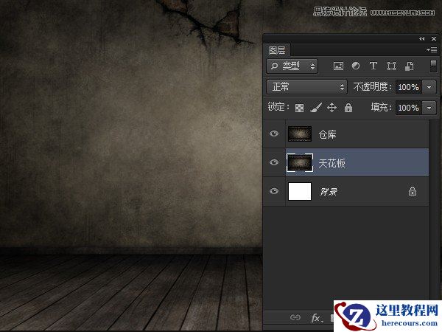Hide the 仓库 layer via eye icon
Viewport: 442px width, 332px height.
click(274, 134)
